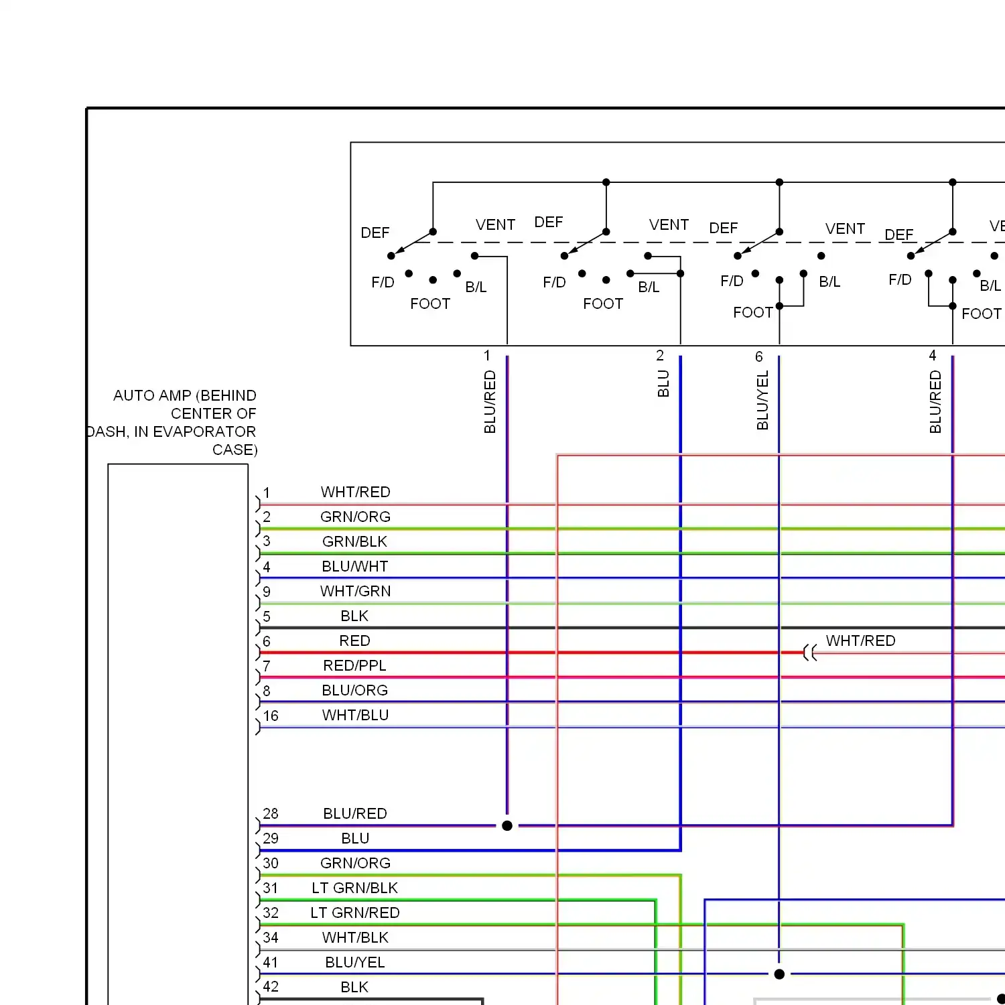Click the B/L label of the switch feeding terminal 6
Screen dimensions: 1005x1005
click(x=829, y=282)
